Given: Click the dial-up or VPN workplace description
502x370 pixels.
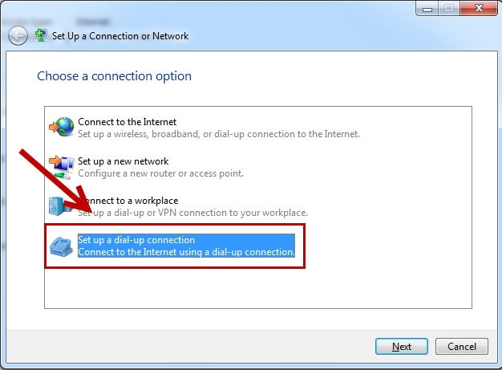Looking at the screenshot, I should coord(192,213).
